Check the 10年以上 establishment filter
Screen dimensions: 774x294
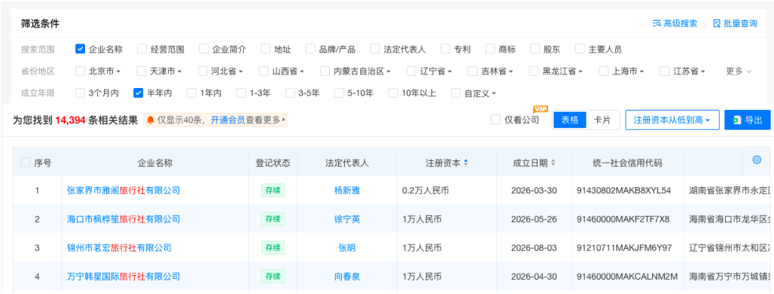pos(394,92)
